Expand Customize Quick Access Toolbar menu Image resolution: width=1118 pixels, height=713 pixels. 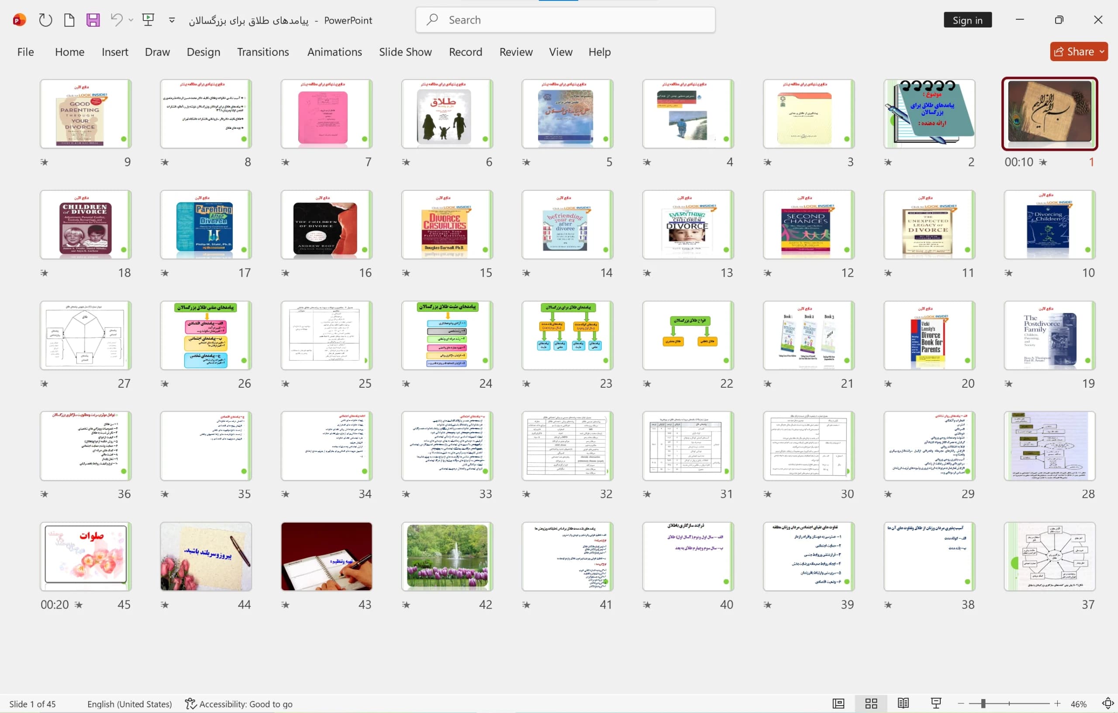click(x=172, y=20)
